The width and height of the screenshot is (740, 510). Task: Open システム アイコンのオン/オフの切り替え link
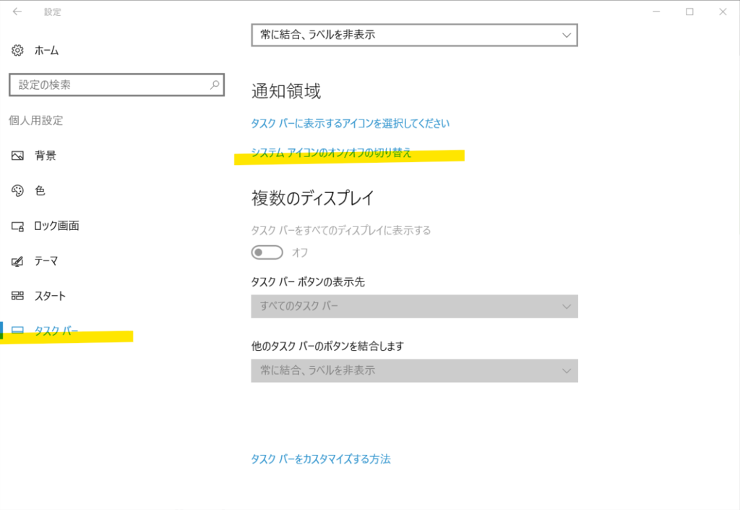point(330,154)
